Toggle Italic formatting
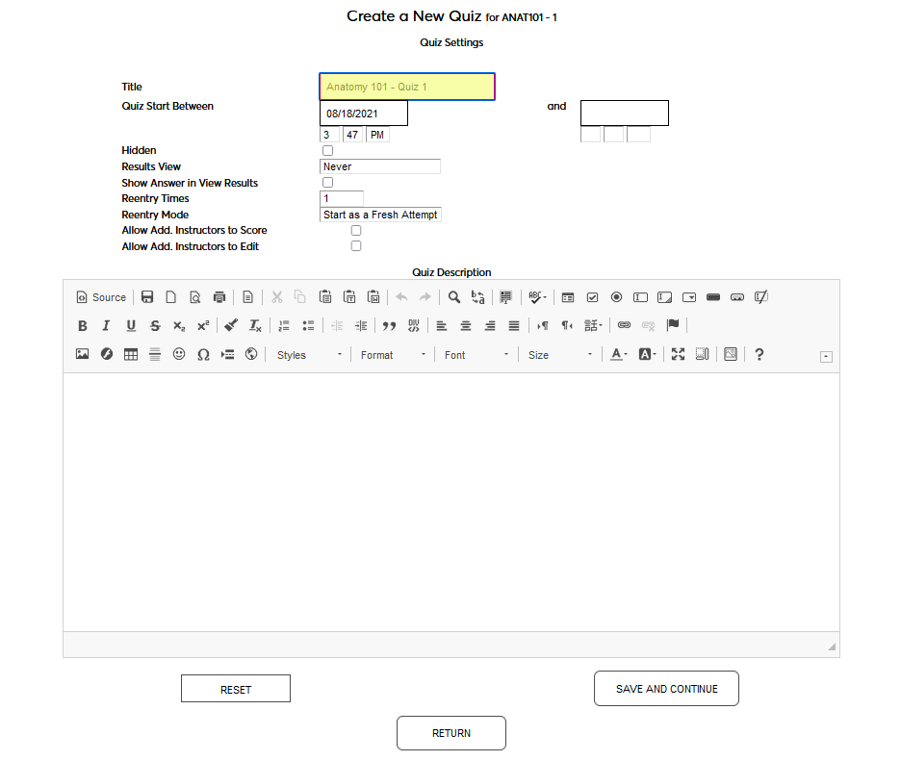The width and height of the screenshot is (901, 761). tap(106, 326)
